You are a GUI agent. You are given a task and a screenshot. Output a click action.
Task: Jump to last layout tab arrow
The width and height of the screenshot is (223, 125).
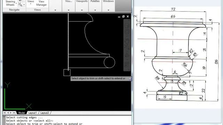point(14,112)
